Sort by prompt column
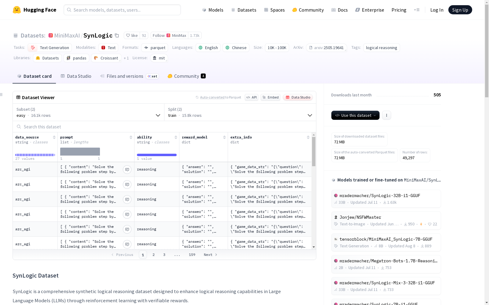The width and height of the screenshot is (489, 305). (131, 137)
